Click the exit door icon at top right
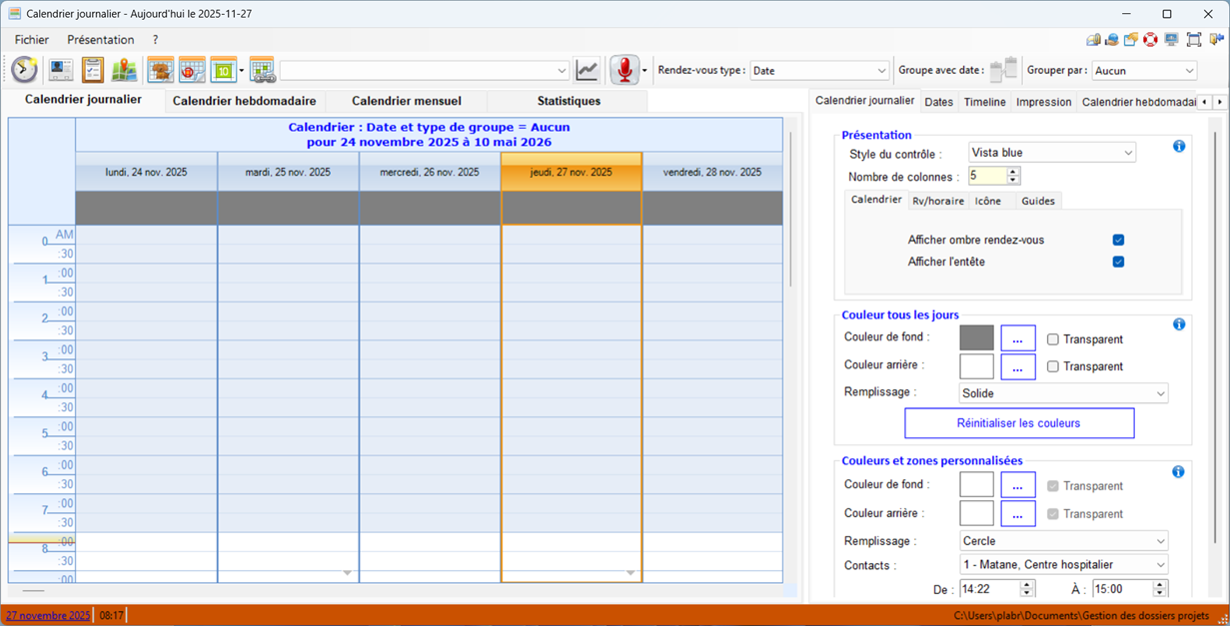1230x626 pixels. click(1216, 40)
